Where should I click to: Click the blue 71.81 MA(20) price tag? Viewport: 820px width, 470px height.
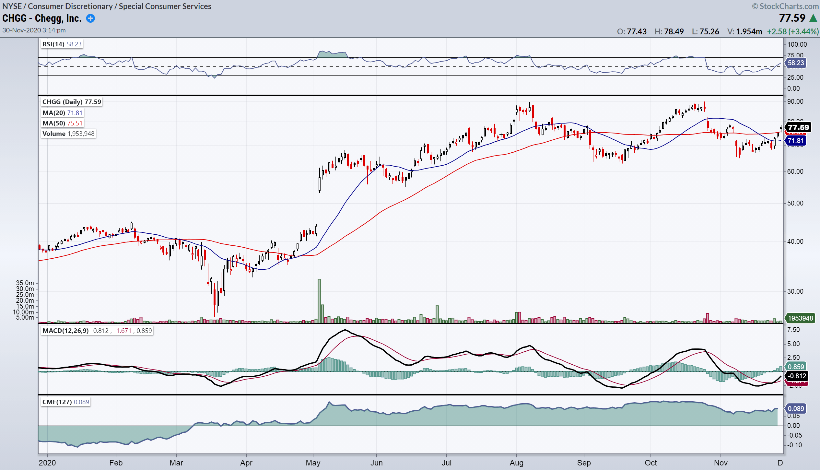(796, 141)
